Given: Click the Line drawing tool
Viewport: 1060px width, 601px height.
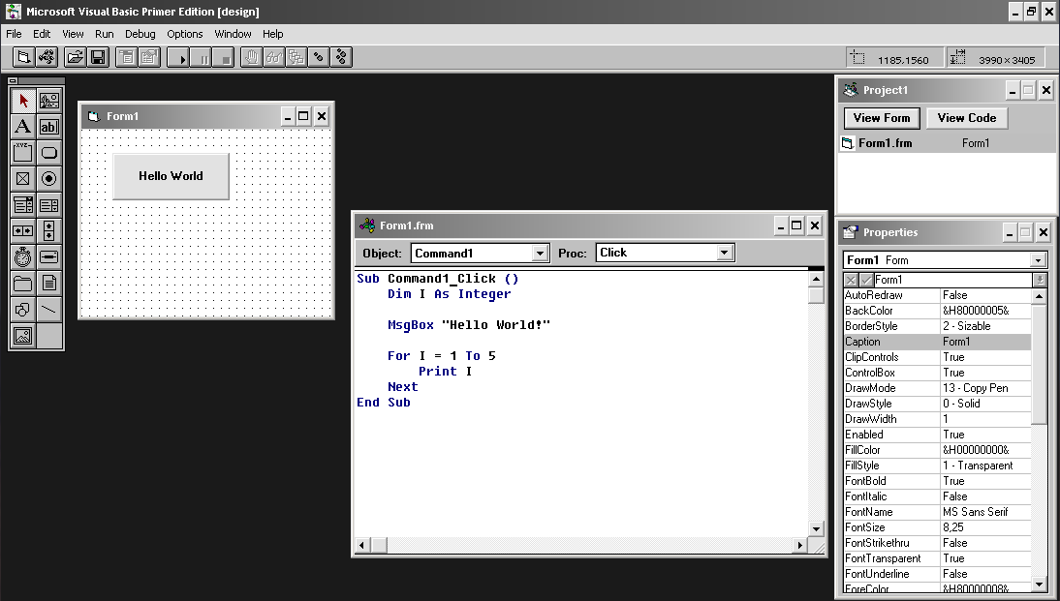Looking at the screenshot, I should point(49,310).
